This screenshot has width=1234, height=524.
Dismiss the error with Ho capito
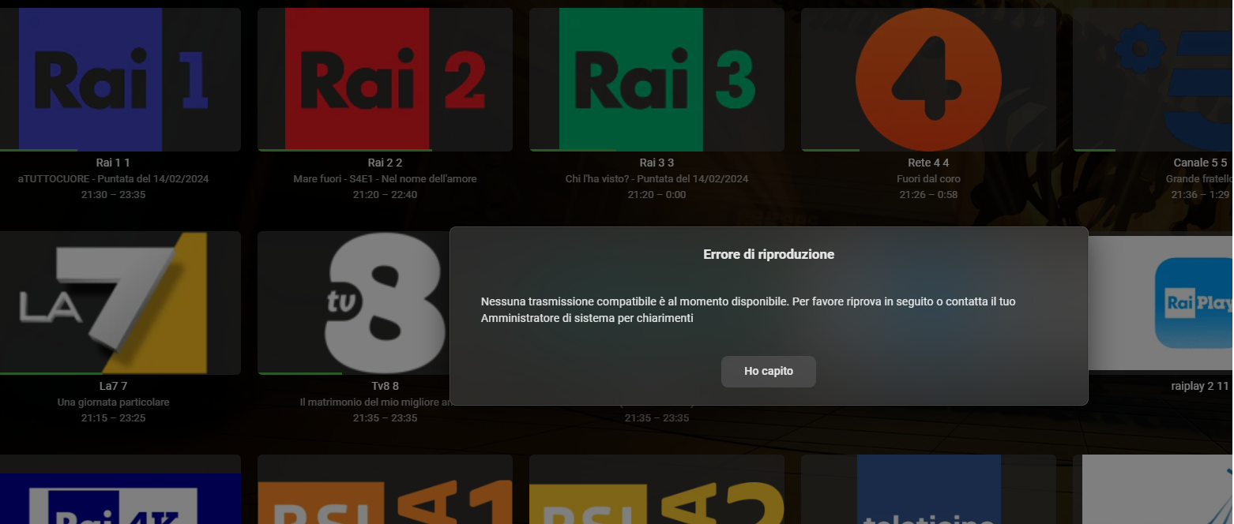coord(768,371)
